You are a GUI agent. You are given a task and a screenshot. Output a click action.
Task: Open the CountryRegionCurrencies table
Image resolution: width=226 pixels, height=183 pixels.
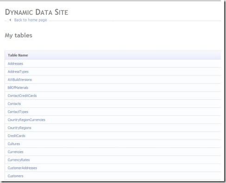(x=26, y=120)
